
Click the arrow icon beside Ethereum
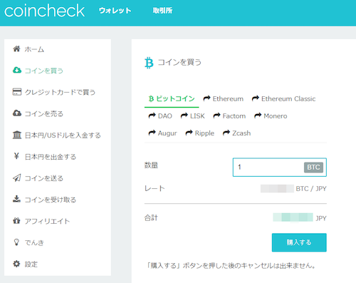pyautogui.click(x=207, y=98)
